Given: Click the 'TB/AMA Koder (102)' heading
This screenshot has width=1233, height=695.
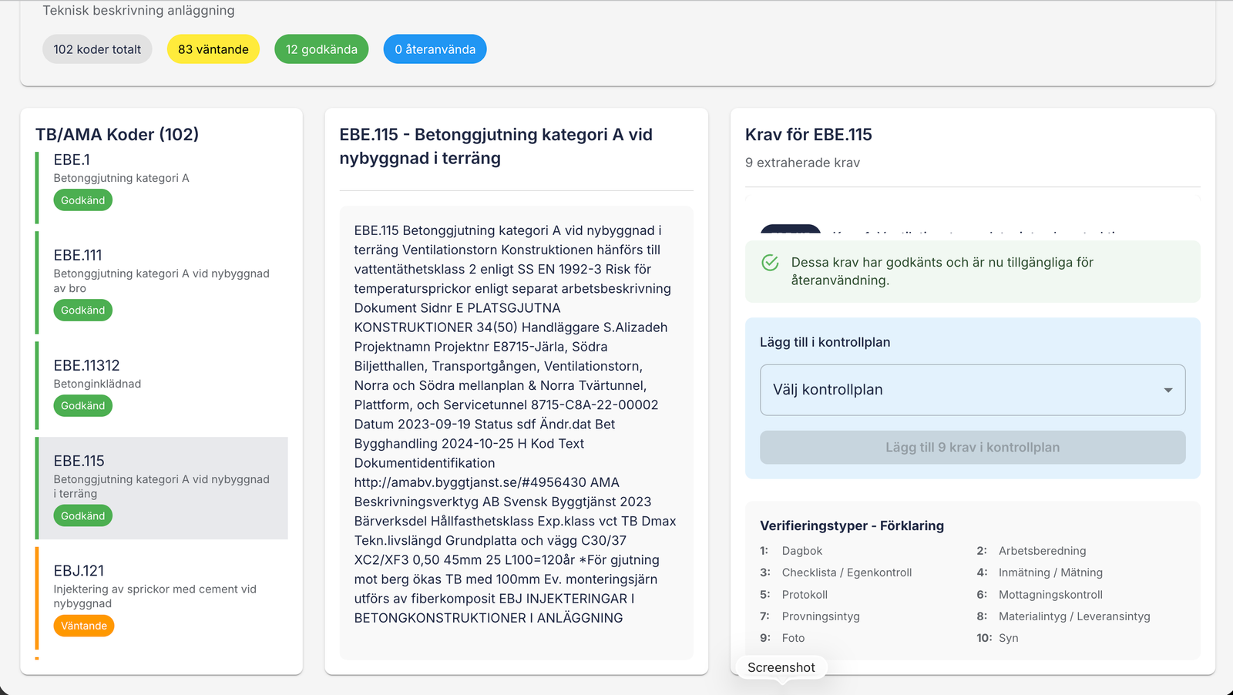Looking at the screenshot, I should tap(117, 134).
